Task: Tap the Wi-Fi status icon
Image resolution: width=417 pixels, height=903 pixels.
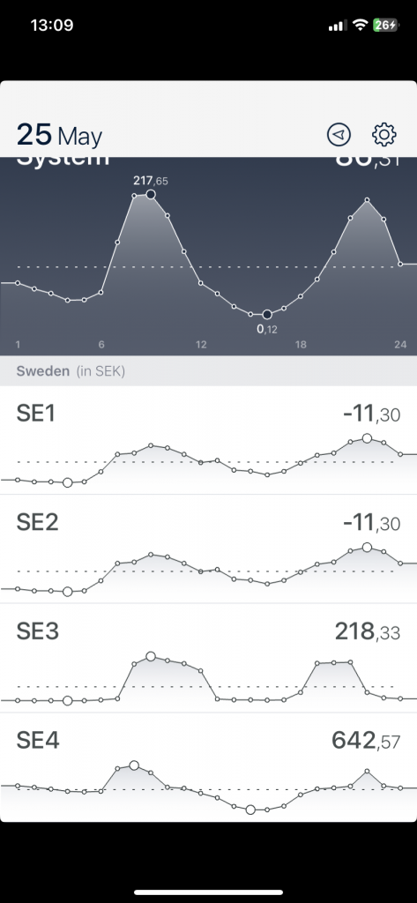Action: (361, 25)
